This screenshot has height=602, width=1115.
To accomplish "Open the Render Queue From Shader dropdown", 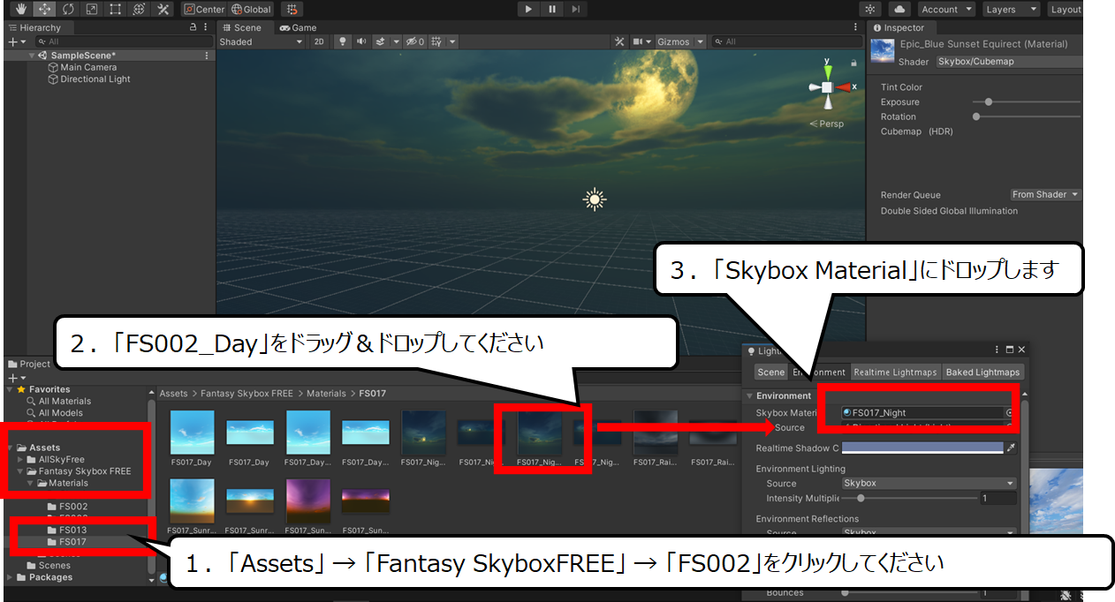I will coord(1046,194).
